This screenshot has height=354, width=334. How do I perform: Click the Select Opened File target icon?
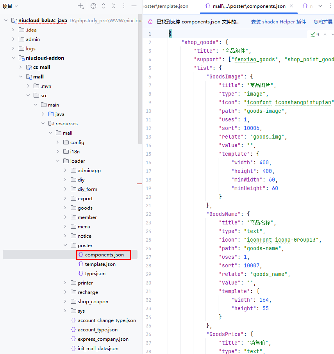point(93,6)
